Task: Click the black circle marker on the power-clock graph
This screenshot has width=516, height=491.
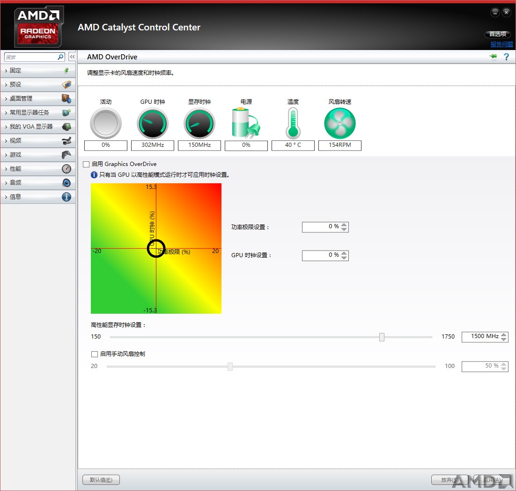Action: click(156, 248)
